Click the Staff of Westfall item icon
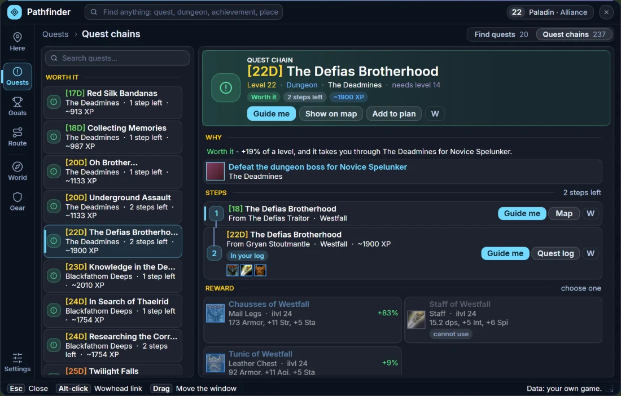 click(416, 320)
